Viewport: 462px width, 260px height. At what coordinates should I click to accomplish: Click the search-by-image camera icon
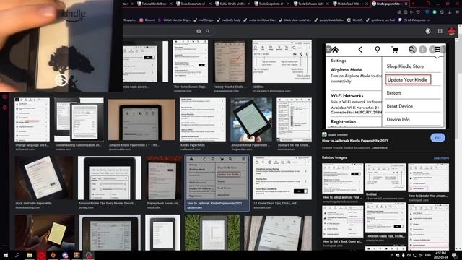pyautogui.click(x=199, y=31)
